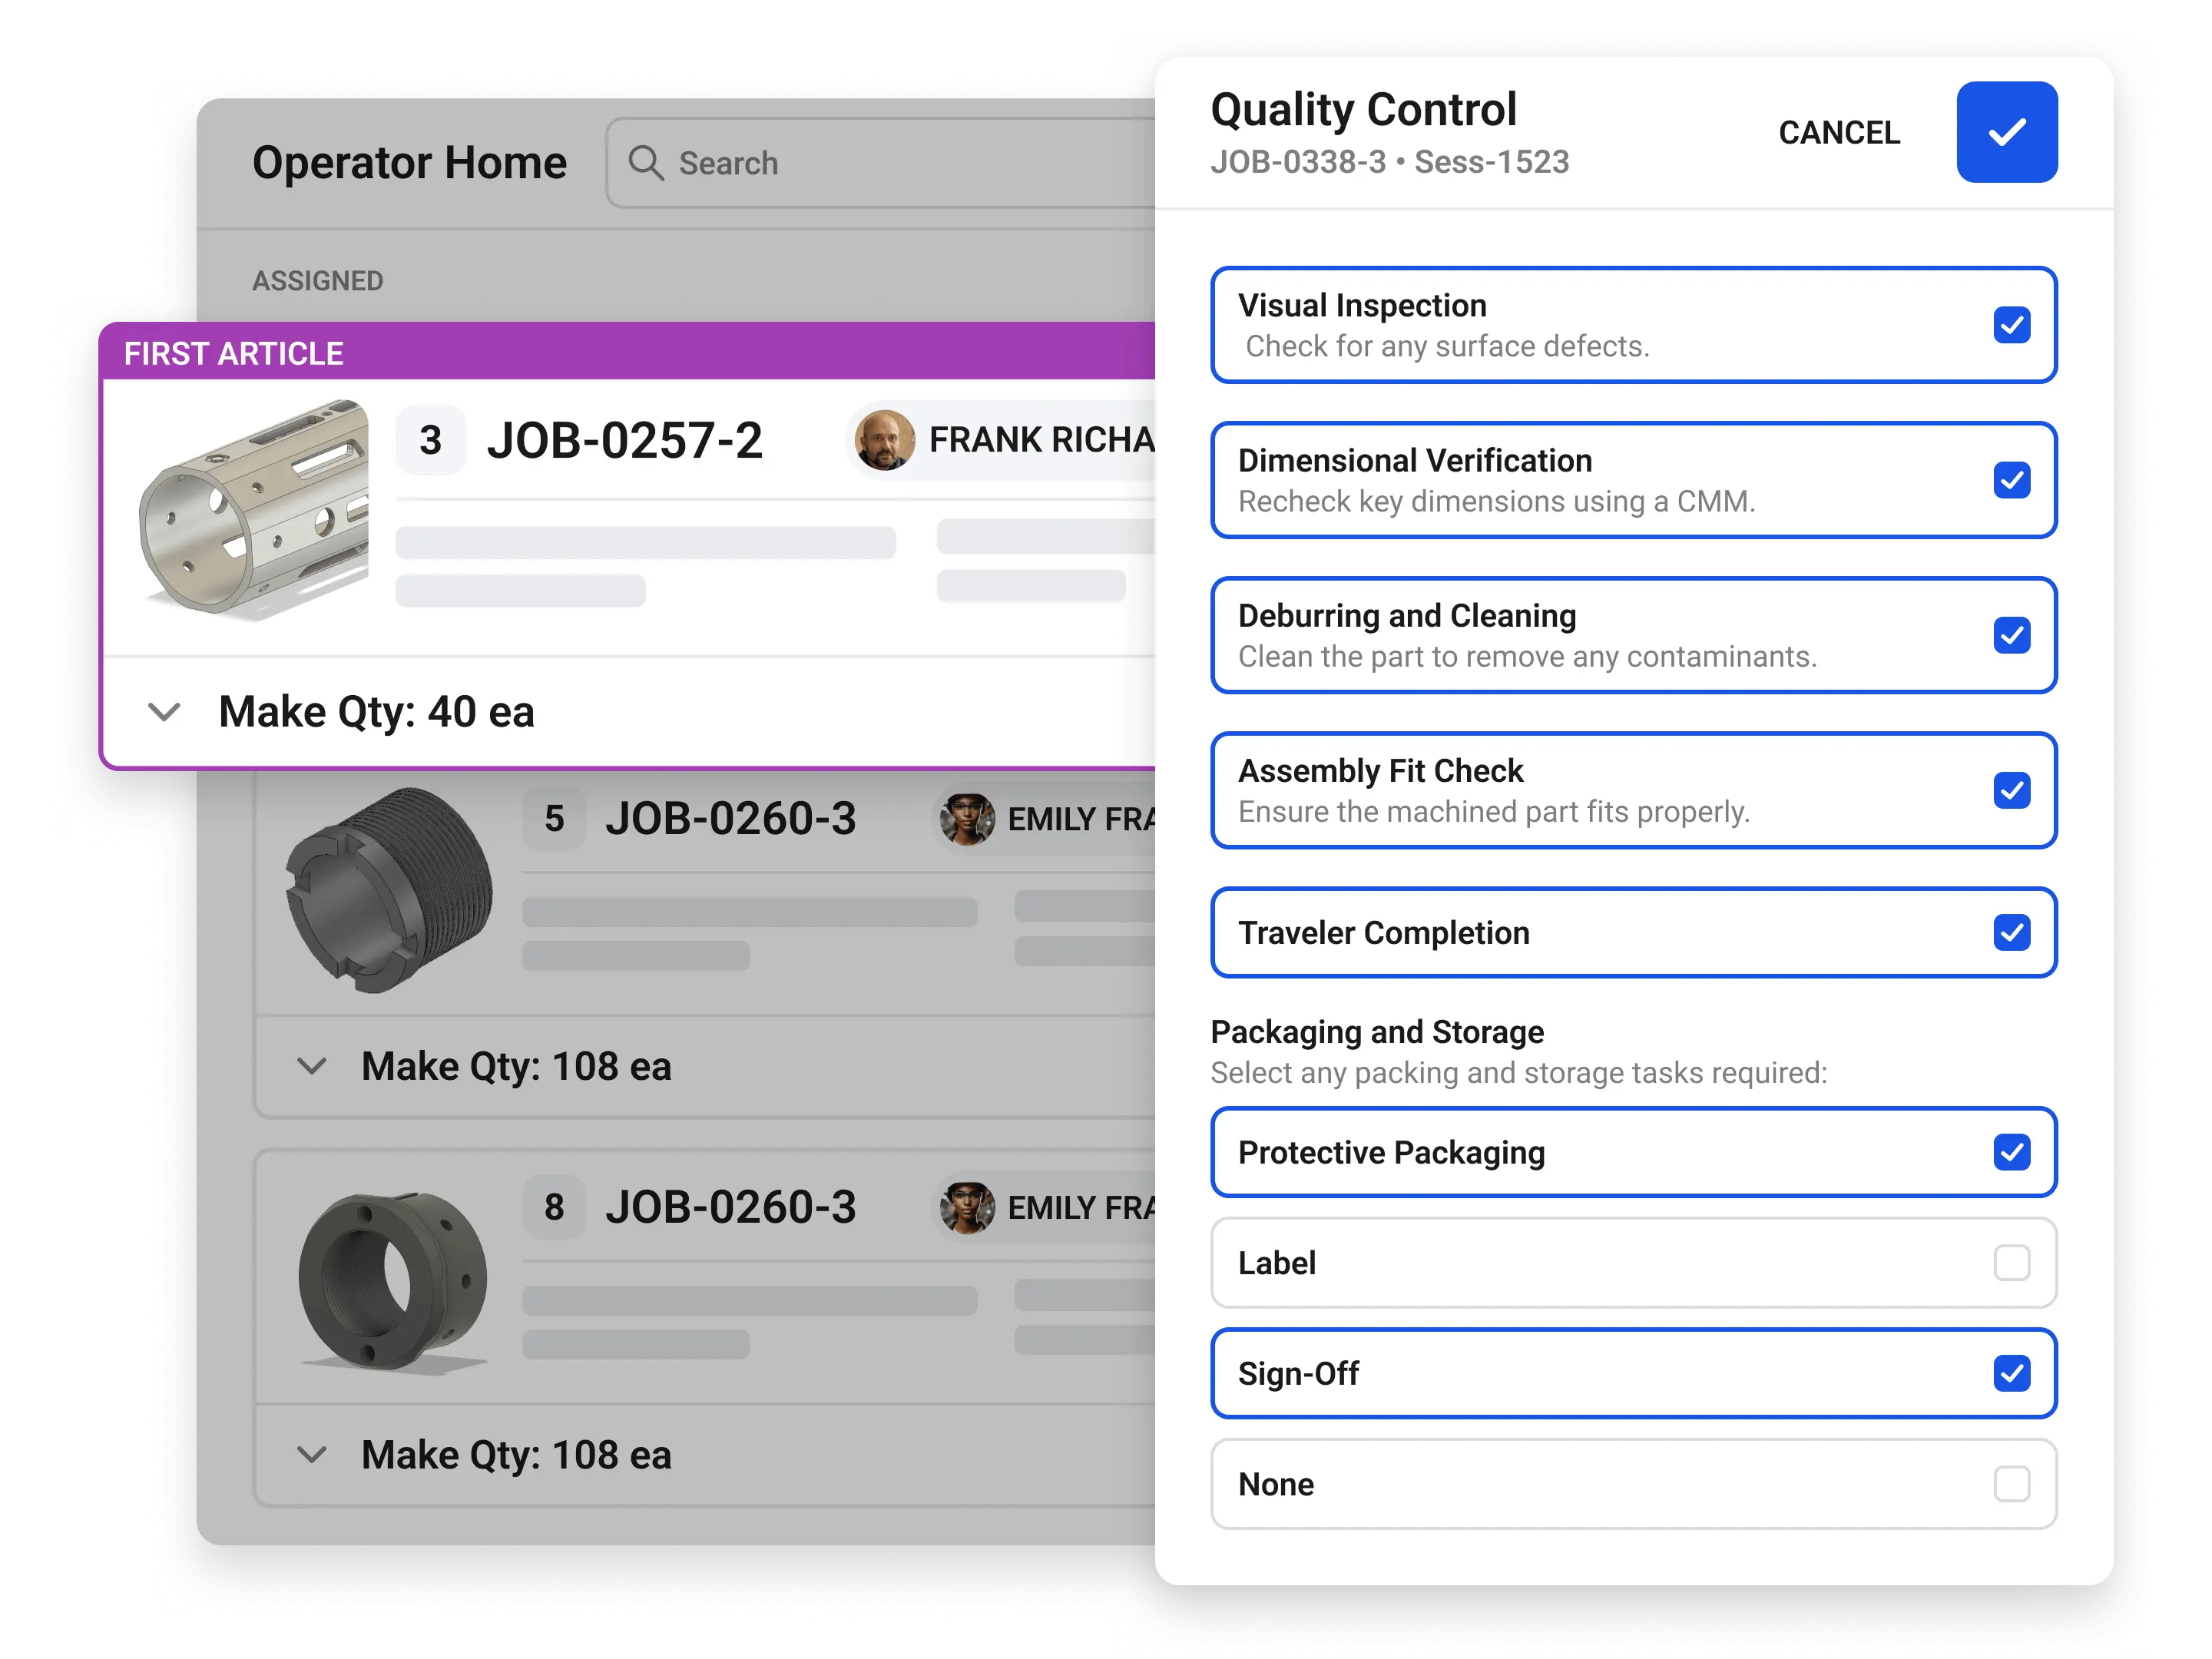Uncheck the Sign-Off checkbox
Screen dimensions: 2212x1659
pyautogui.click(x=2011, y=1373)
